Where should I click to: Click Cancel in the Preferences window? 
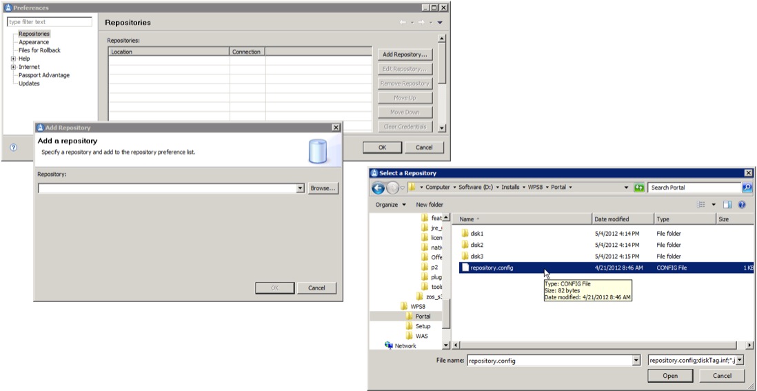pyautogui.click(x=424, y=148)
